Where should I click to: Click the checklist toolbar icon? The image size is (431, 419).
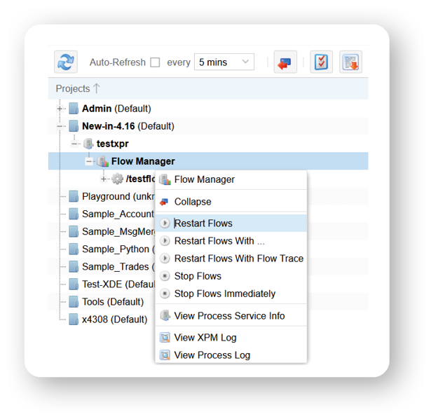tap(322, 62)
